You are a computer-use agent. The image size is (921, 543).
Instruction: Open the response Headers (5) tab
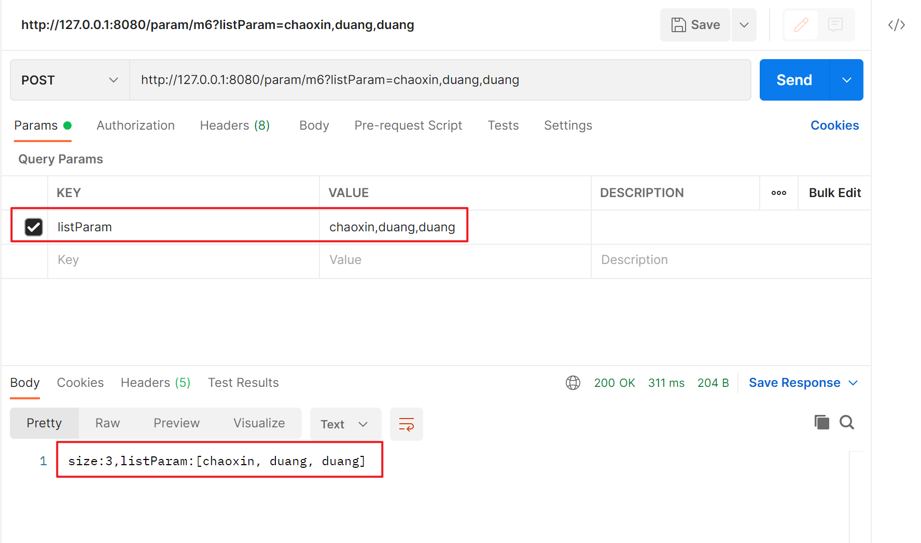coord(156,383)
